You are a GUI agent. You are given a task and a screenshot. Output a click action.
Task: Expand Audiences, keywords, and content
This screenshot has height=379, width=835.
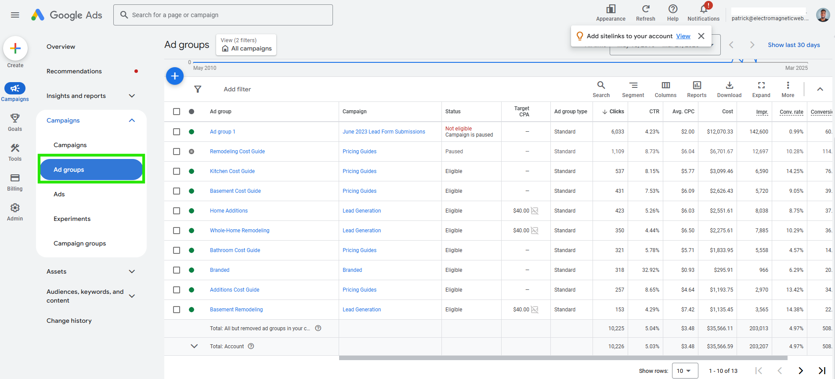click(x=132, y=296)
